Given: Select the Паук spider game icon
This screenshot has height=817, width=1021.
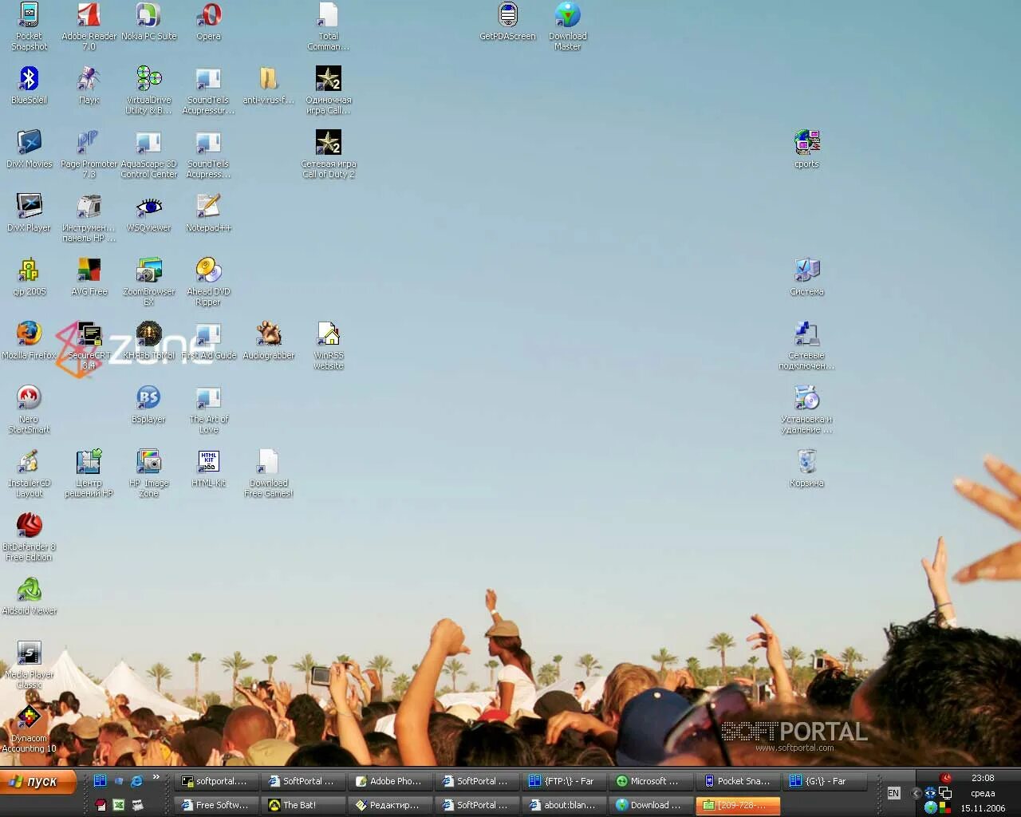Looking at the screenshot, I should pyautogui.click(x=89, y=85).
